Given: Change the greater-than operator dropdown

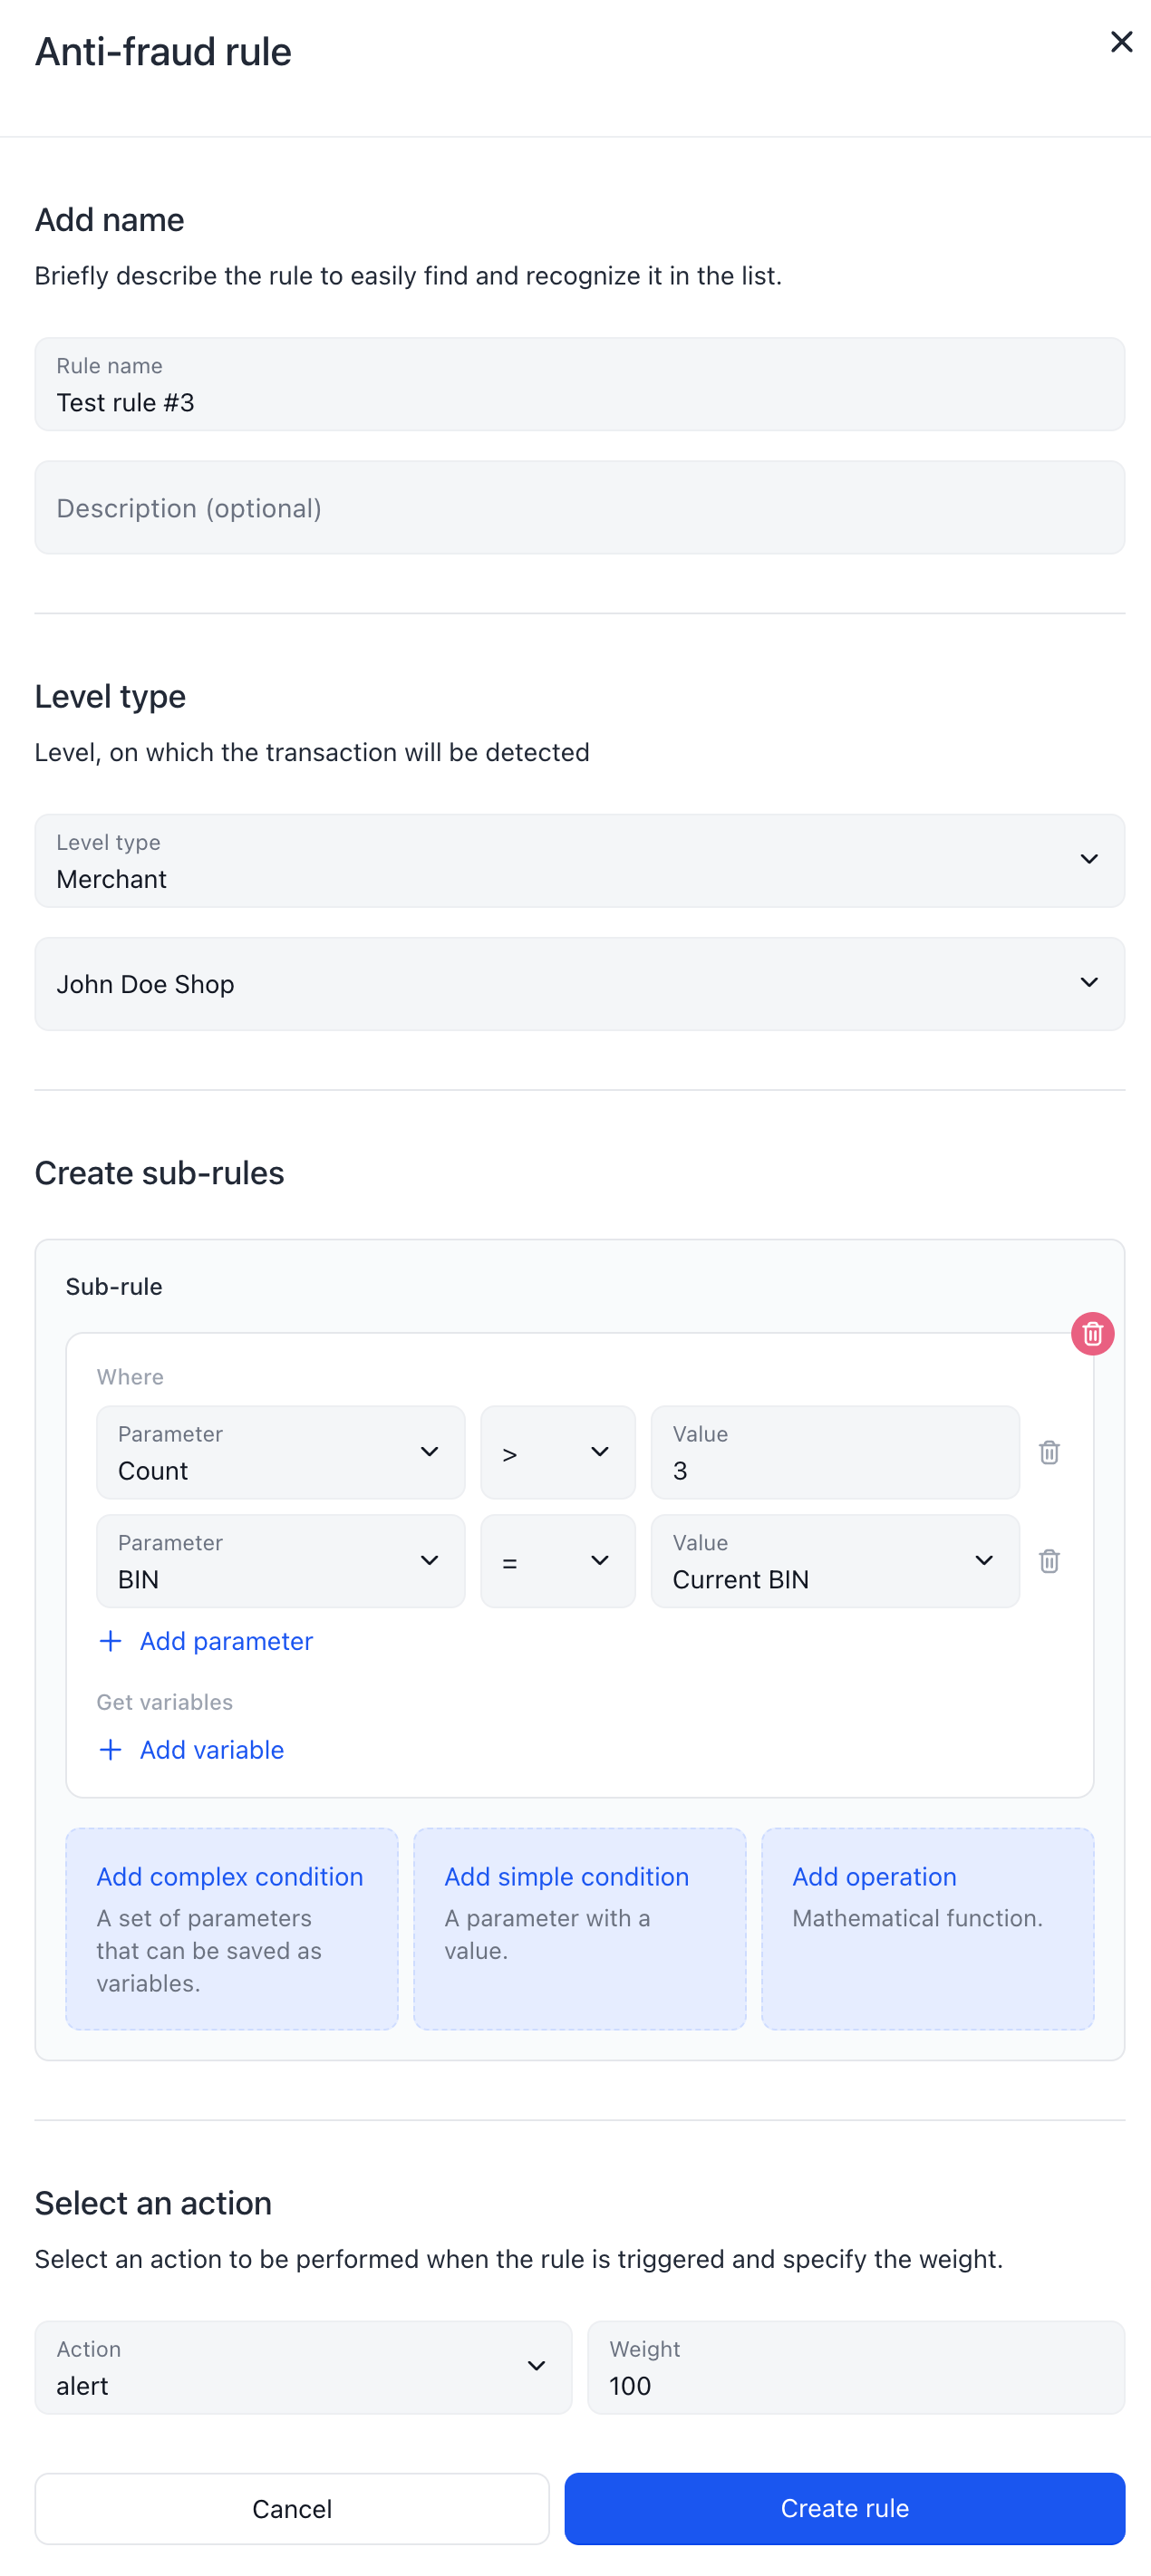Looking at the screenshot, I should tap(558, 1452).
